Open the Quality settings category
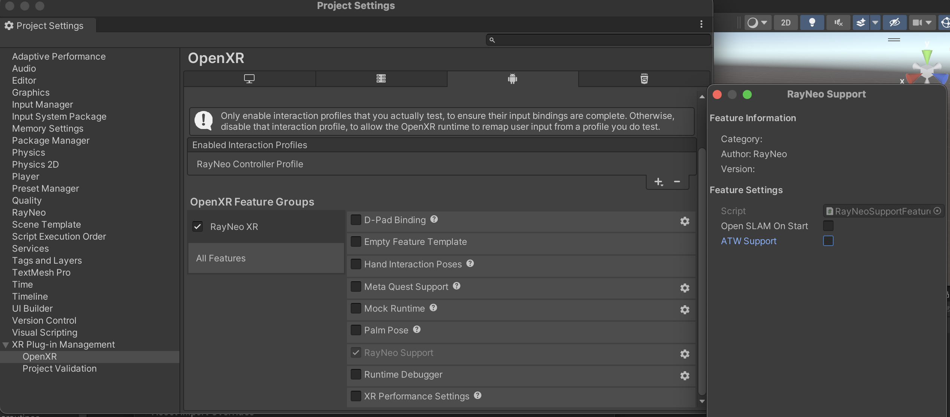This screenshot has height=417, width=950. [x=27, y=200]
